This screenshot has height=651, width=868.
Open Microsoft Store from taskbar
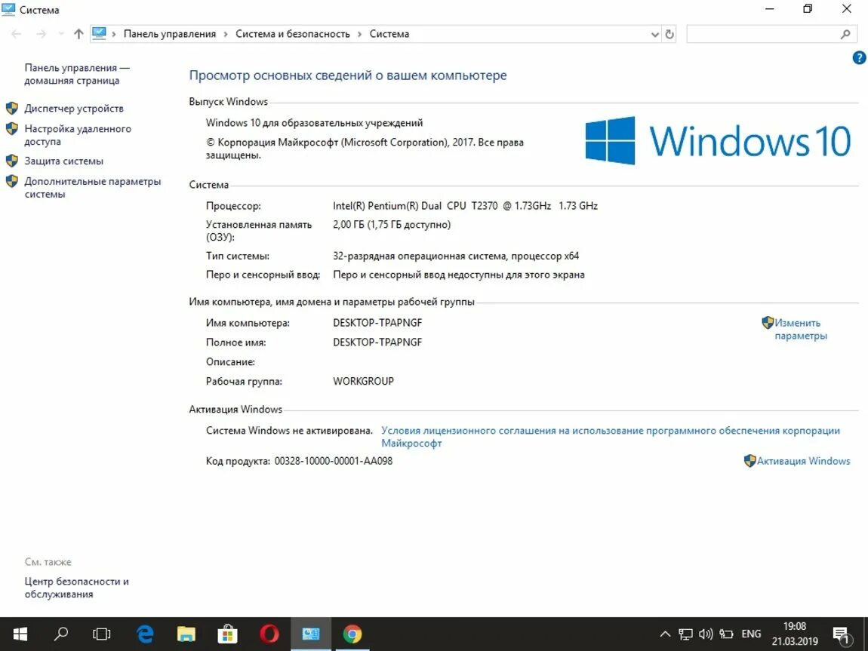pos(227,634)
